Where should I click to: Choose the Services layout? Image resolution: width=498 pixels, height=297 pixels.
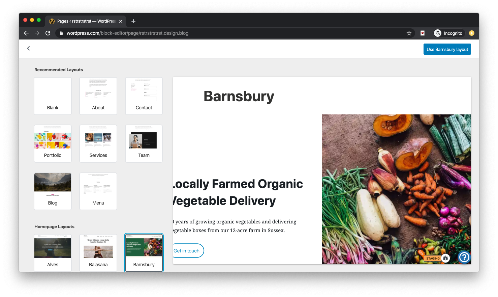98,143
